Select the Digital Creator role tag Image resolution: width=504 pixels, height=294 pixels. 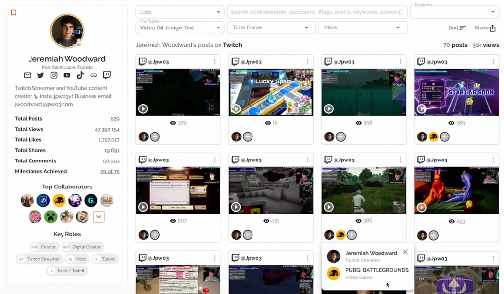pyautogui.click(x=83, y=247)
